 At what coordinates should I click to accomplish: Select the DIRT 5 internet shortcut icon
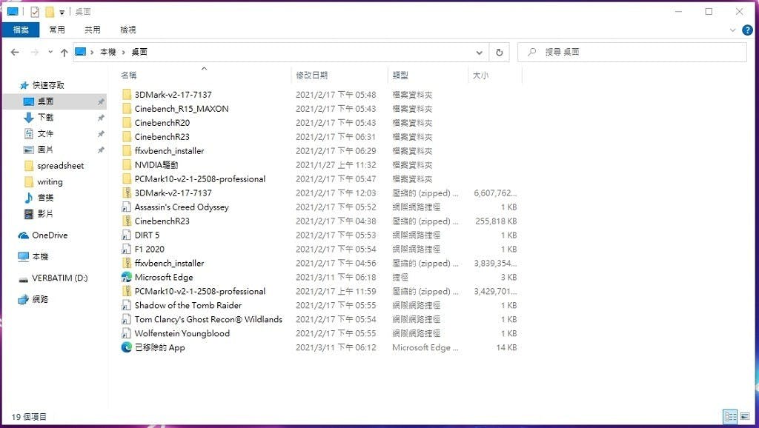126,235
